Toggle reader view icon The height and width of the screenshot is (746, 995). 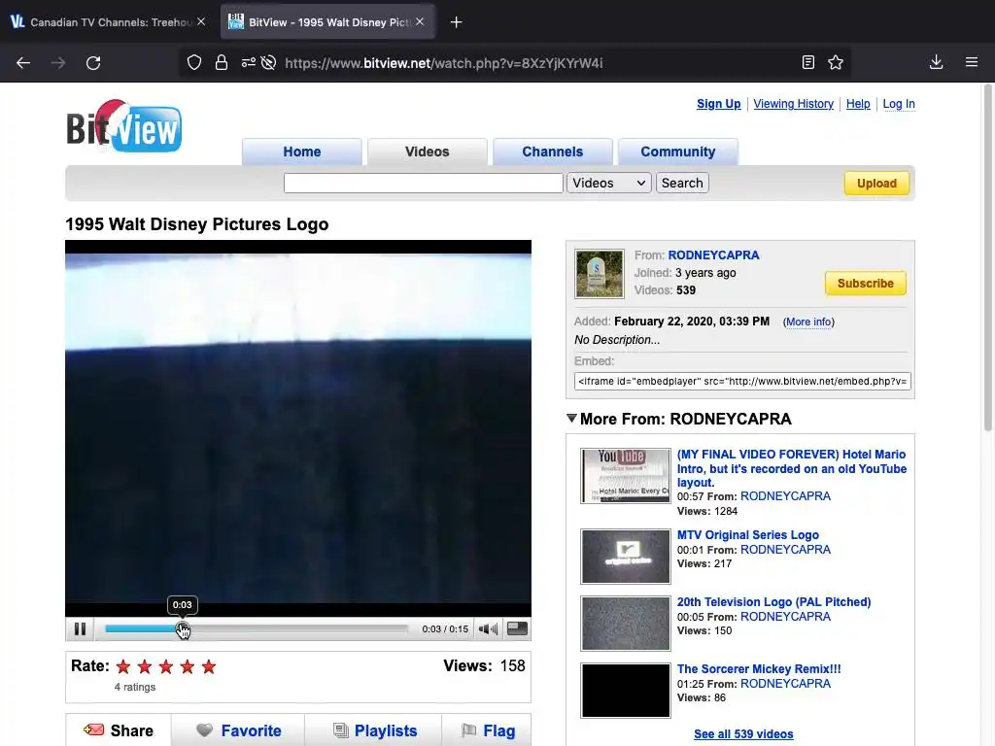807,62
